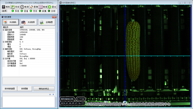Click the 项目 (Project) toolbar icon

[15, 7]
